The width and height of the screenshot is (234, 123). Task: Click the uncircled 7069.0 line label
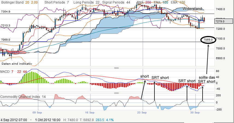5,40
